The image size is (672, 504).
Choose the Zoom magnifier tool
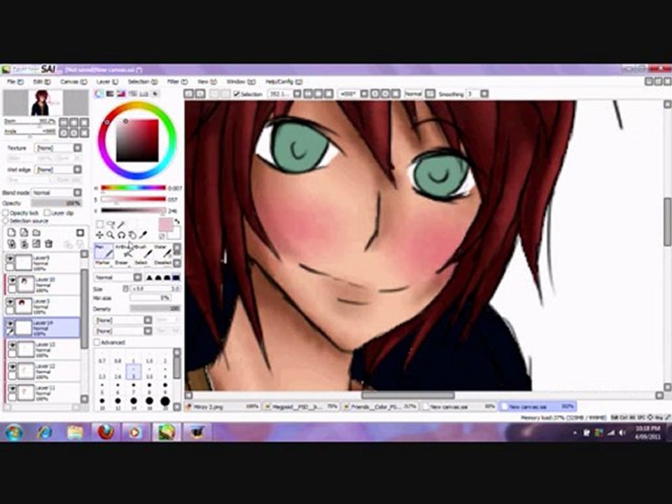click(x=111, y=235)
